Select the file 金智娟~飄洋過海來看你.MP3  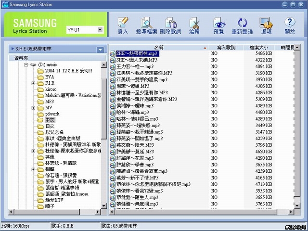(x=146, y=99)
